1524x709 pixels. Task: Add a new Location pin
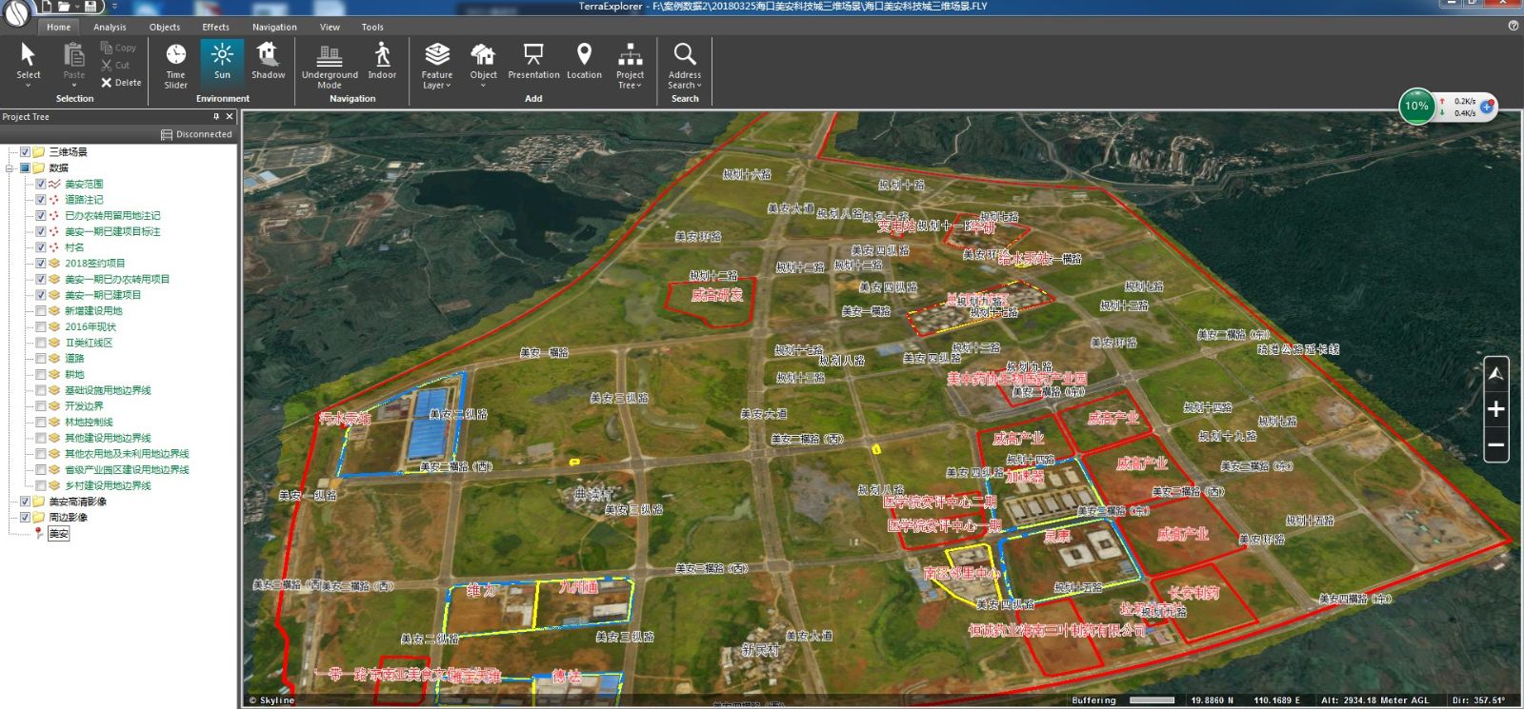[584, 61]
